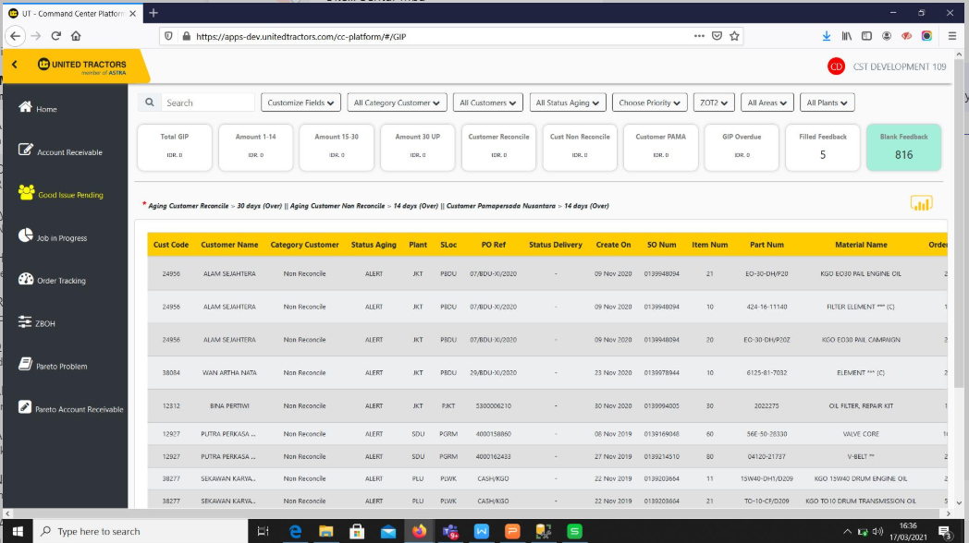Screen dimensions: 969x543
Task: Open ZBOH in the sidebar
Action: (36, 322)
